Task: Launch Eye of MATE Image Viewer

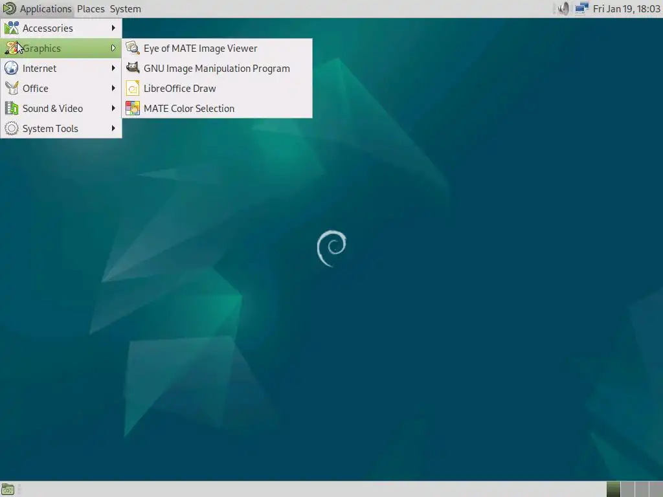Action: point(217,48)
